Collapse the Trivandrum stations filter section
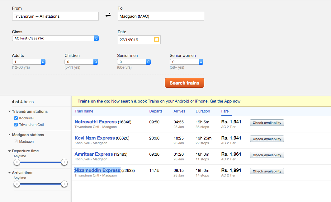Image resolution: width=331 pixels, height=202 pixels. point(10,112)
